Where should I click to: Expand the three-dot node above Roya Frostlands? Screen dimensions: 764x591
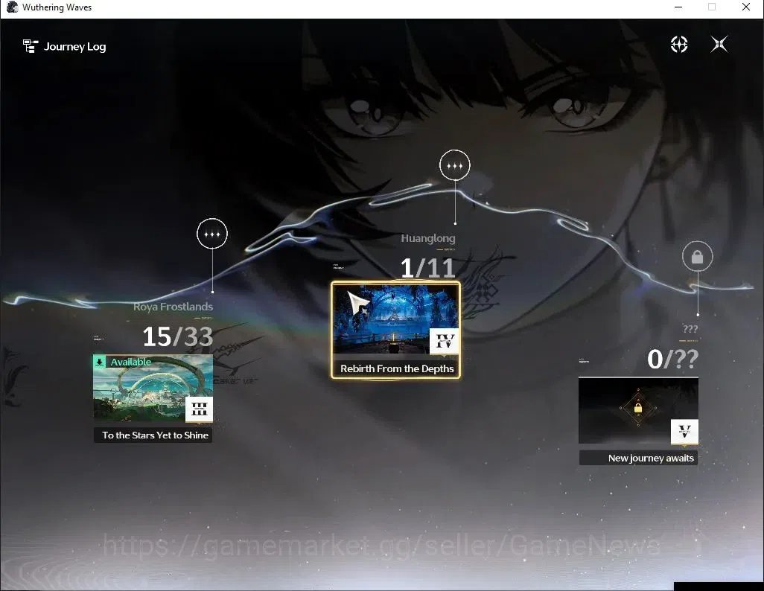(x=212, y=234)
